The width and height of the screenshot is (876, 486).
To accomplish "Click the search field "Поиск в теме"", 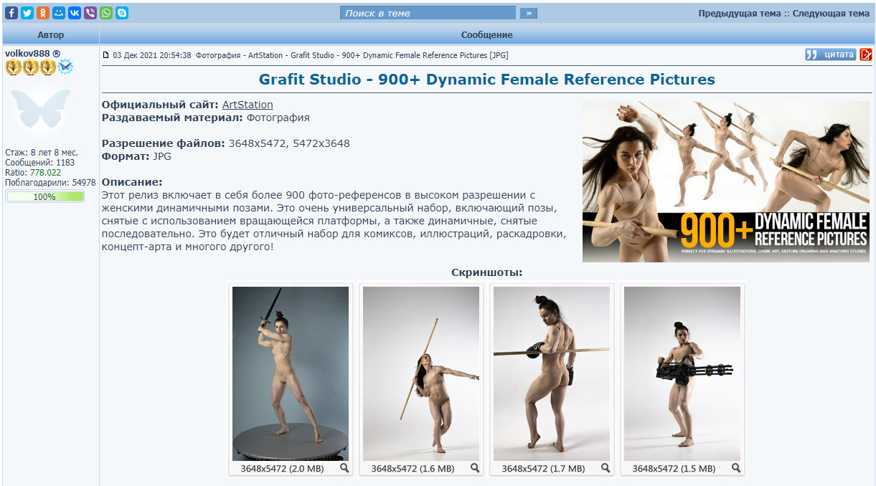I will point(428,13).
